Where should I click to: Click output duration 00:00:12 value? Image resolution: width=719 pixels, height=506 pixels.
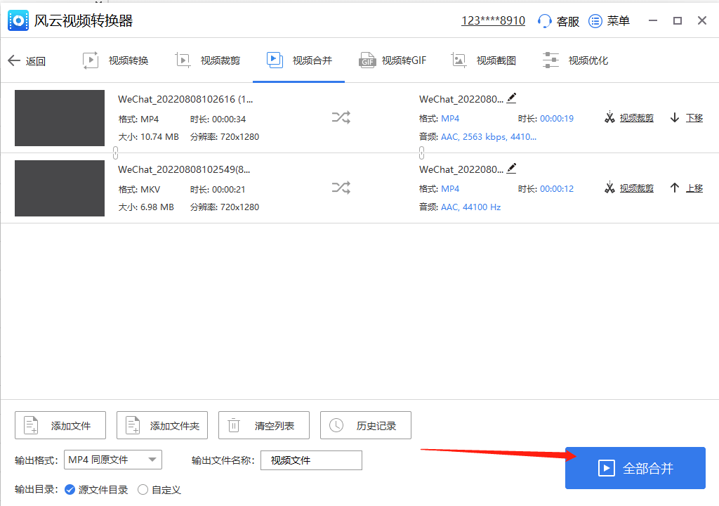tap(557, 189)
